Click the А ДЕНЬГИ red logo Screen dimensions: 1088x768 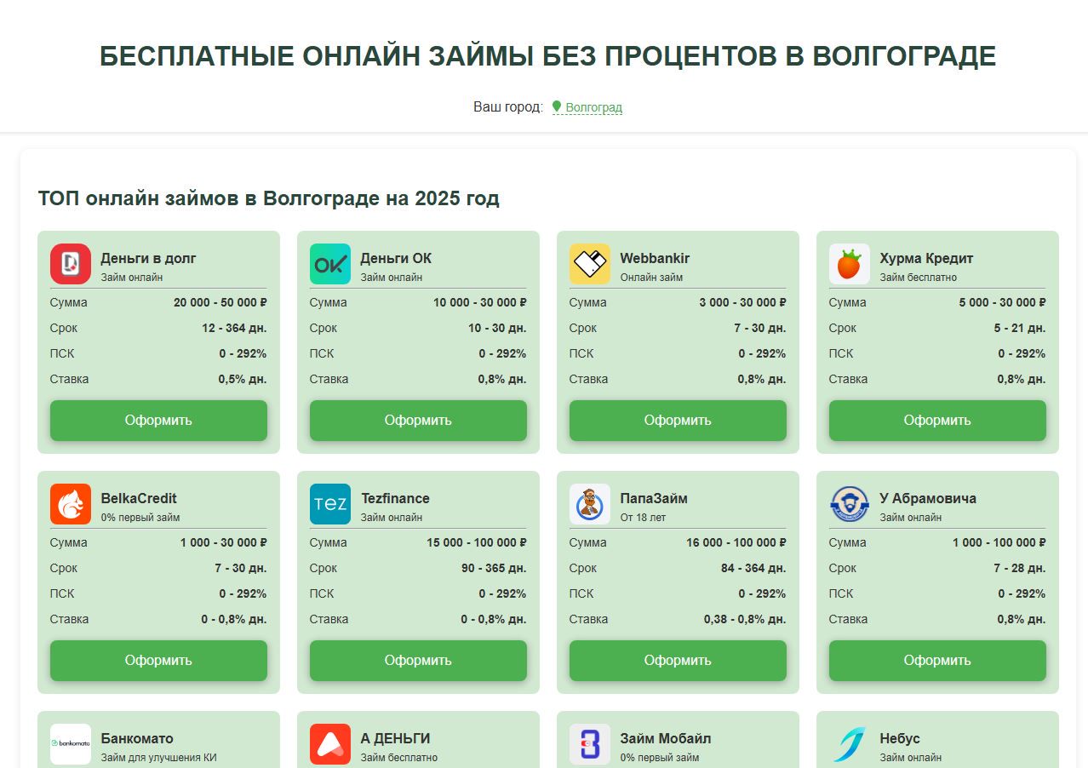pos(329,744)
